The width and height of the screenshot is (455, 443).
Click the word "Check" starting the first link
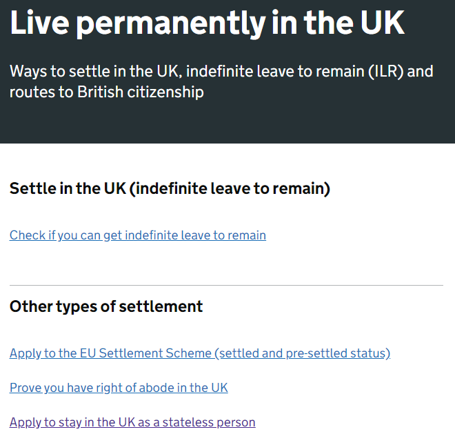point(27,235)
